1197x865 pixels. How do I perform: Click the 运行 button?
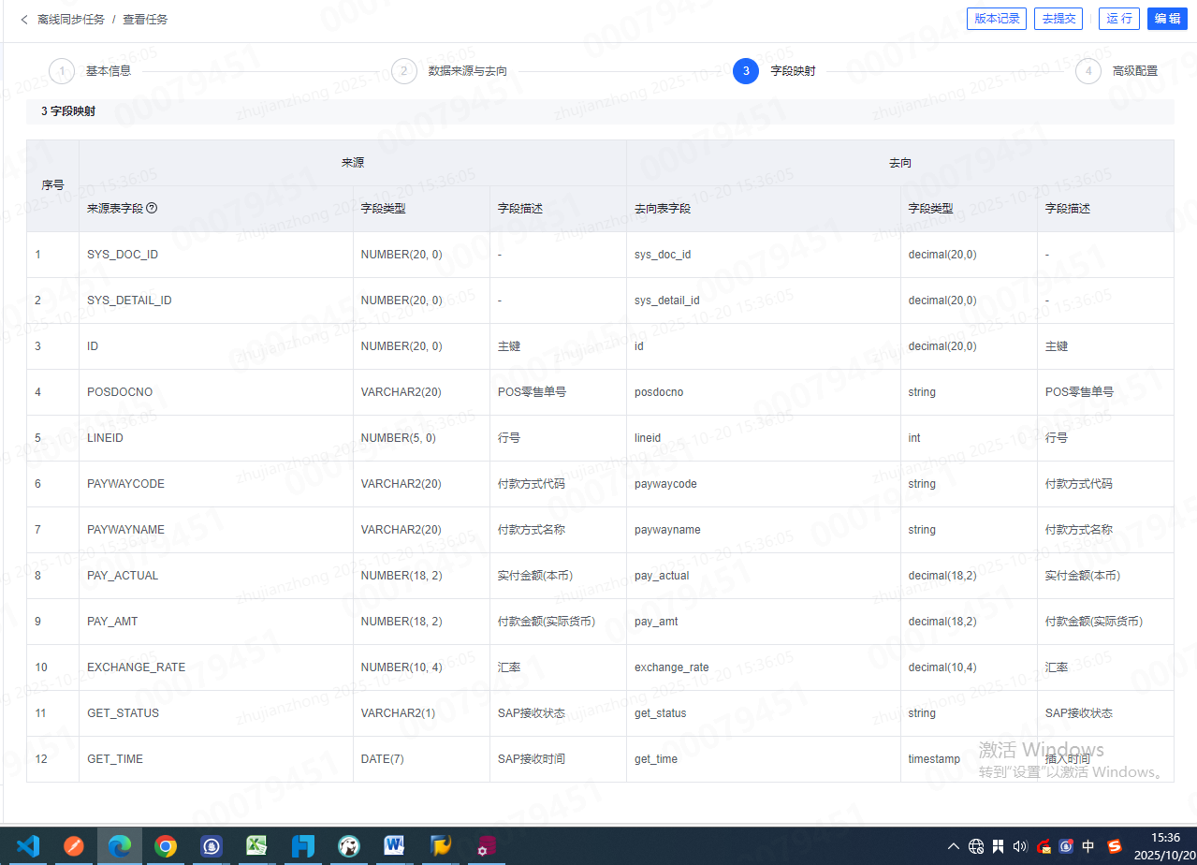click(x=1118, y=19)
